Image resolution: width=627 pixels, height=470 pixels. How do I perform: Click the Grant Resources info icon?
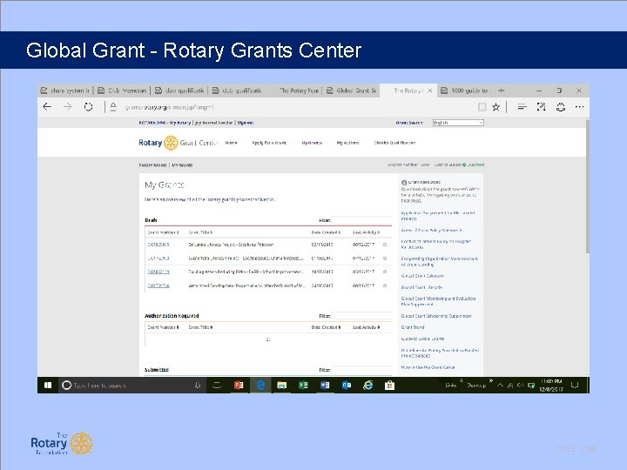pos(403,182)
